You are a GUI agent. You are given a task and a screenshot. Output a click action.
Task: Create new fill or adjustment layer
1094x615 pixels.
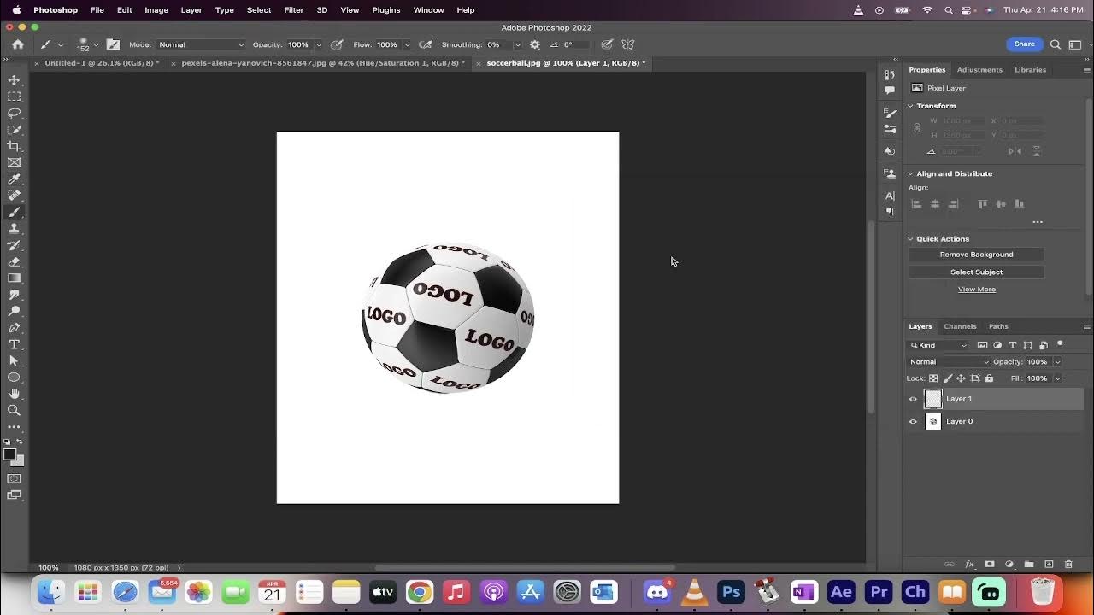1009,565
